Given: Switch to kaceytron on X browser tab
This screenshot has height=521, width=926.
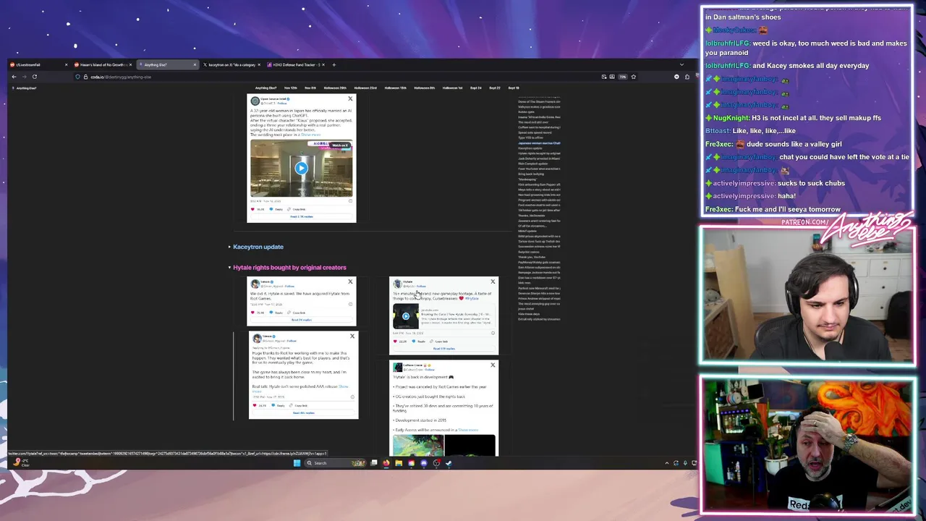Looking at the screenshot, I should tap(231, 64).
